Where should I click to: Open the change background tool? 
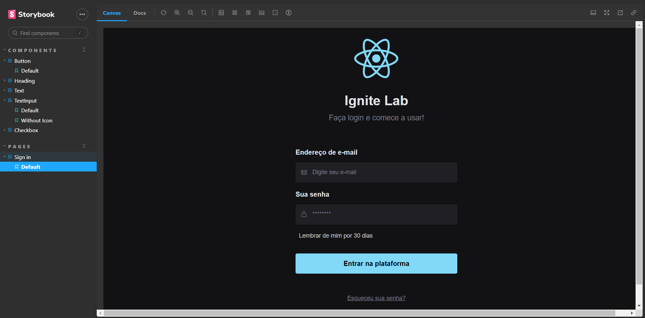coord(221,13)
